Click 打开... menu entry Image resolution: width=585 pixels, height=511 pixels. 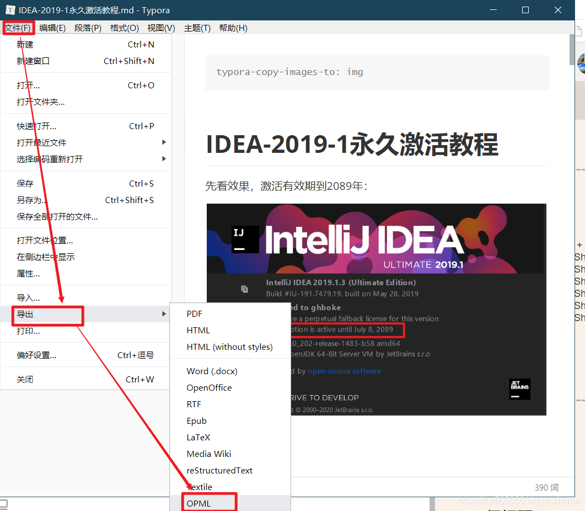[x=85, y=85]
